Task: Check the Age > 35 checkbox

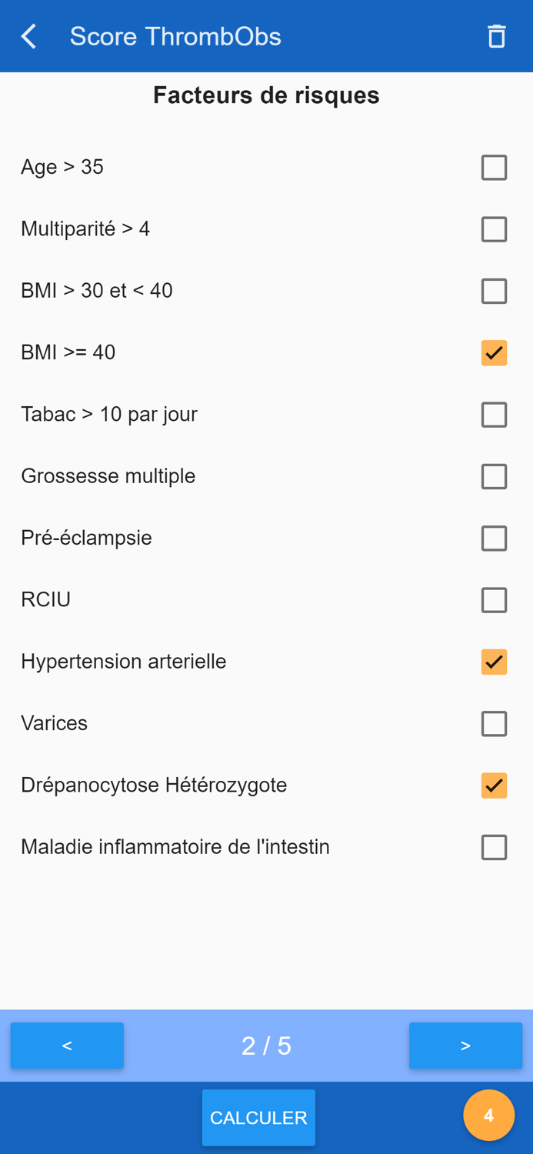Action: 494,168
